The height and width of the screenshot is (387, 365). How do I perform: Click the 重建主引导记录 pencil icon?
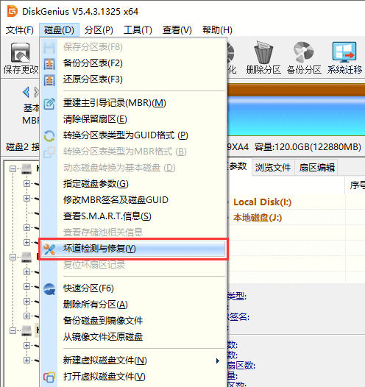[x=49, y=104]
